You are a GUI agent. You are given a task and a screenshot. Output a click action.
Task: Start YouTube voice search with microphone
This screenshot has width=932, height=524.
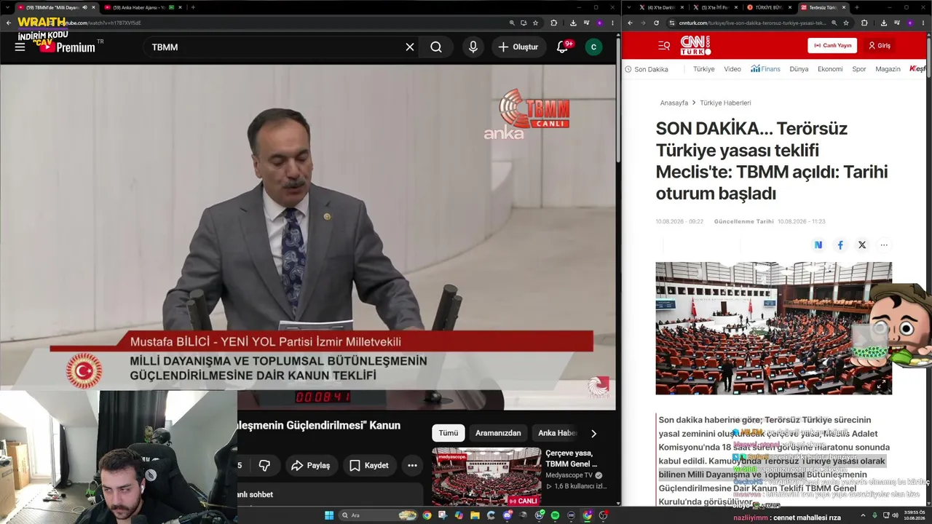coord(473,47)
